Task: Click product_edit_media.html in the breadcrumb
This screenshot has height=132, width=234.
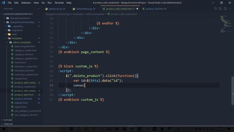Action: coord(124,14)
